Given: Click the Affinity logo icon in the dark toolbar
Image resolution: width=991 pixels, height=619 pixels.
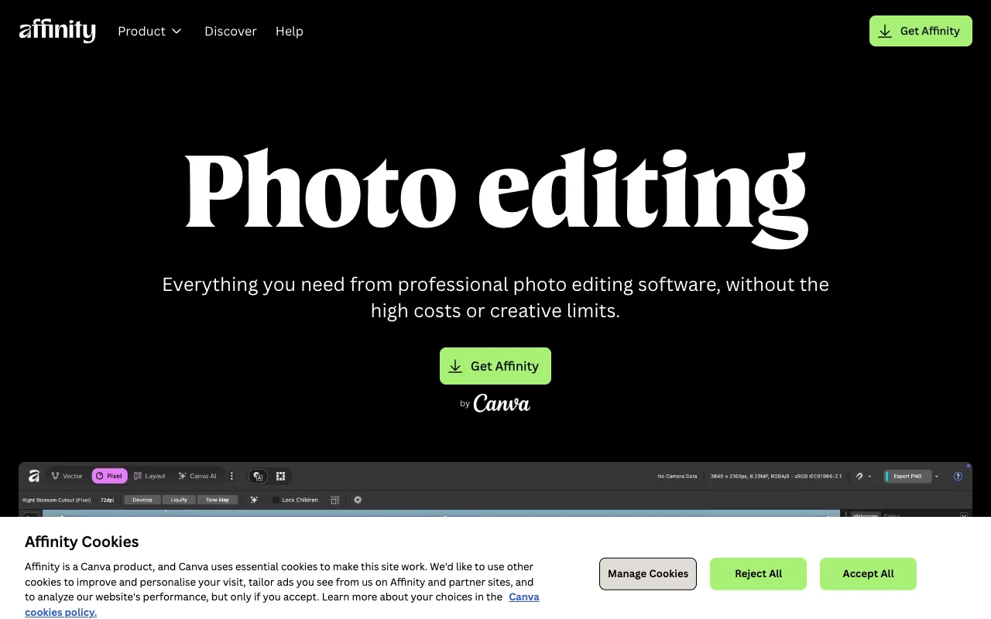Looking at the screenshot, I should tap(33, 476).
